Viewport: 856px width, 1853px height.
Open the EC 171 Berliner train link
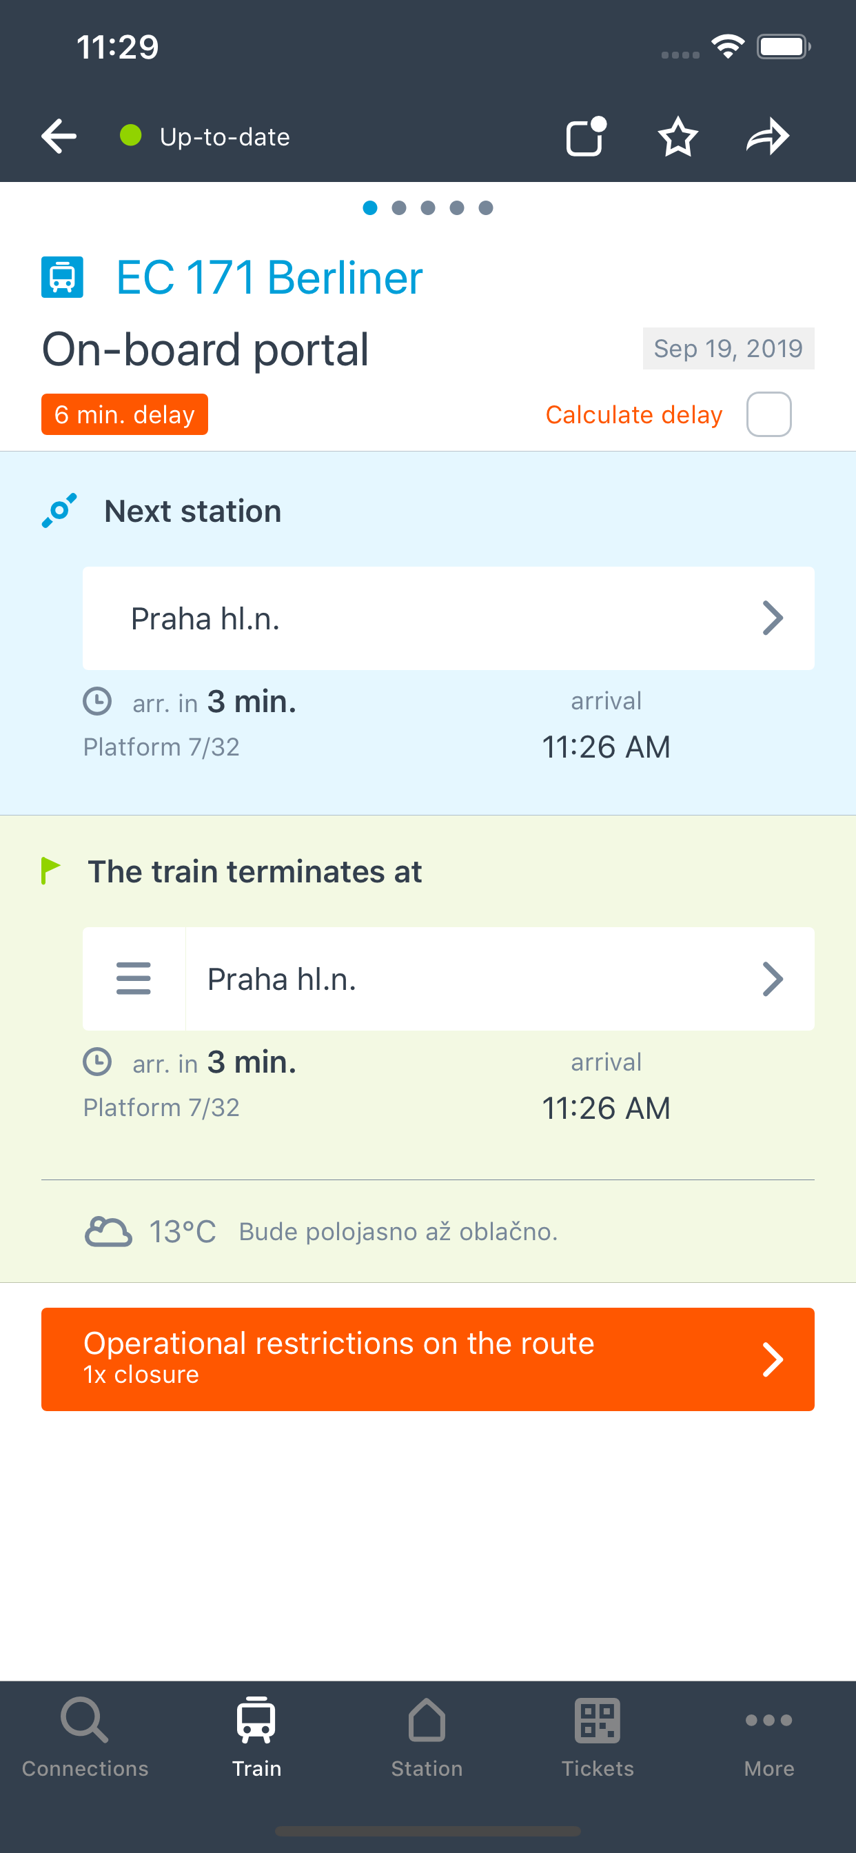coord(269,278)
